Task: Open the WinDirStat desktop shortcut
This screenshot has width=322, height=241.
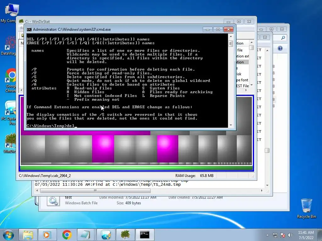Action: point(9,143)
